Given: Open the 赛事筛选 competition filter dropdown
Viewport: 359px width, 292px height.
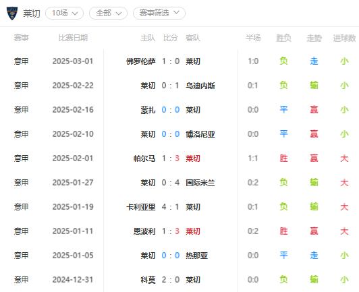Looking at the screenshot, I should pyautogui.click(x=159, y=13).
